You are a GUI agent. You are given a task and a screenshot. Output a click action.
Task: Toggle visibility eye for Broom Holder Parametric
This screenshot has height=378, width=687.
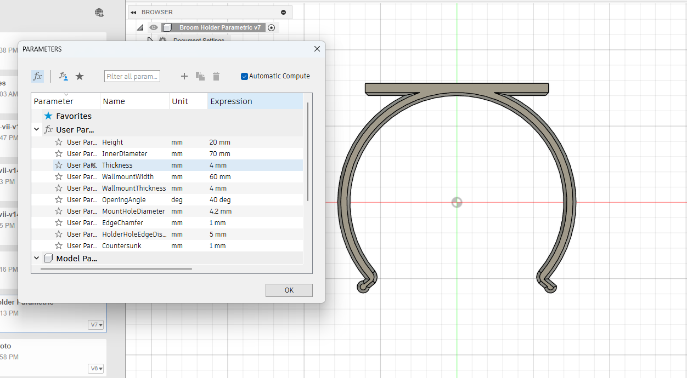[154, 27]
